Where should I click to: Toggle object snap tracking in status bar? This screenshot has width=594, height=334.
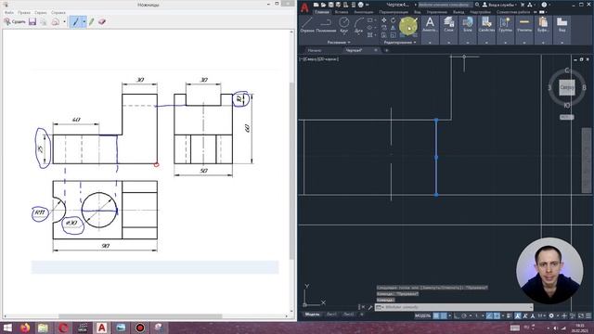point(489,315)
